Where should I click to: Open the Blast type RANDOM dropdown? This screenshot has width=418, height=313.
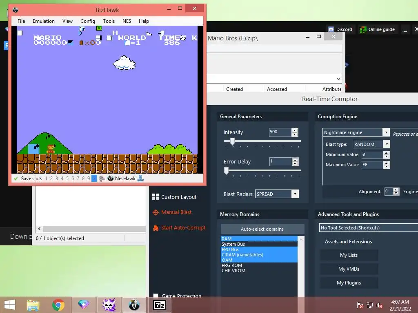point(387,144)
